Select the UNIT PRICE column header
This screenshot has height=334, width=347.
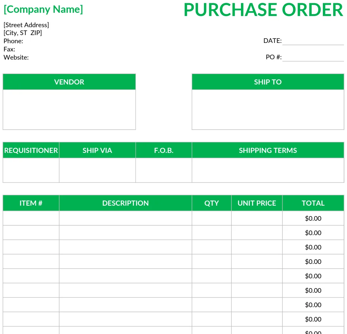coord(257,203)
